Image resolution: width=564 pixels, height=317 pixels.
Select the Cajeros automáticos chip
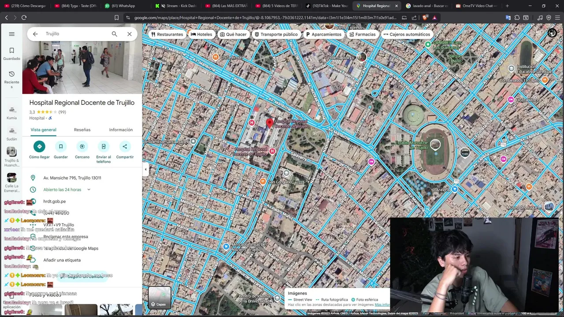pyautogui.click(x=406, y=34)
